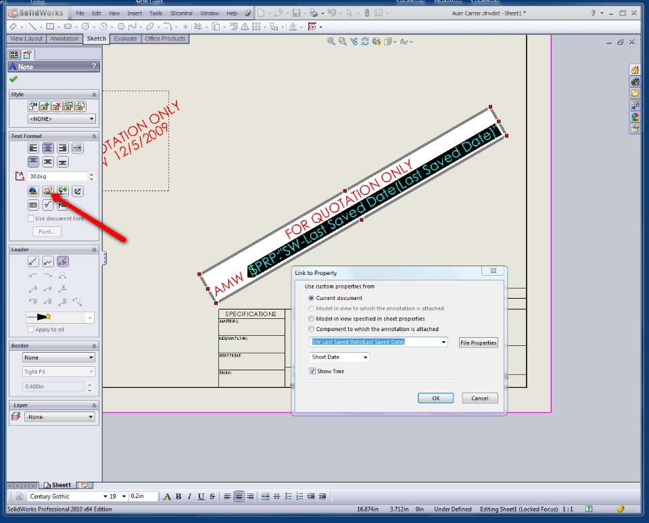Select the No Leader icon
This screenshot has height=523, width=649.
click(63, 261)
